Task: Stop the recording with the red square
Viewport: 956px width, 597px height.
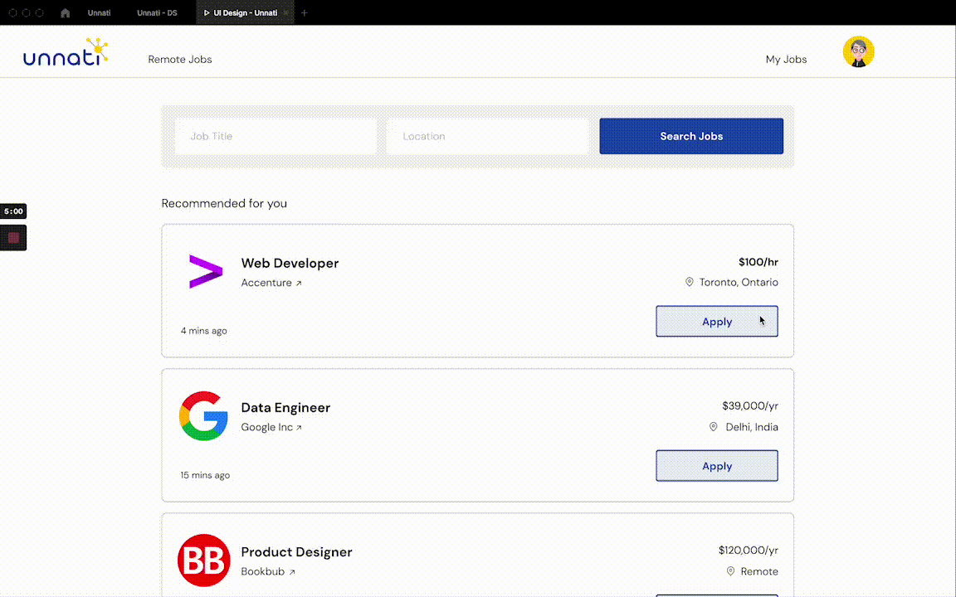Action: (x=13, y=238)
